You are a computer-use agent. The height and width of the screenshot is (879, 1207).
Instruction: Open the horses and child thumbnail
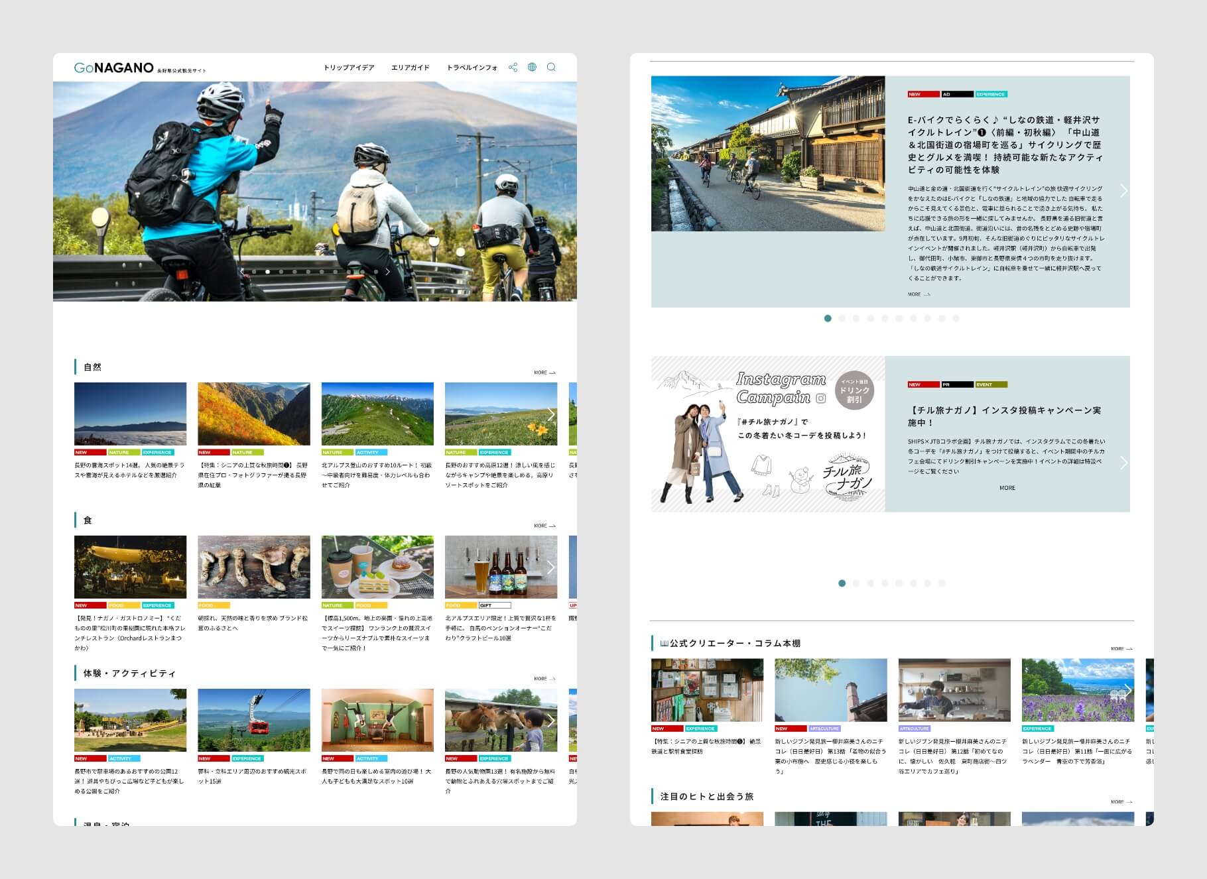pos(501,720)
